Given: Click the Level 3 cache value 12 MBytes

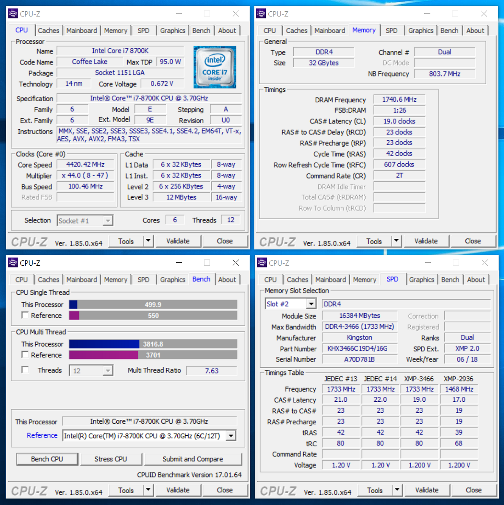Looking at the screenshot, I should pyautogui.click(x=181, y=197).
